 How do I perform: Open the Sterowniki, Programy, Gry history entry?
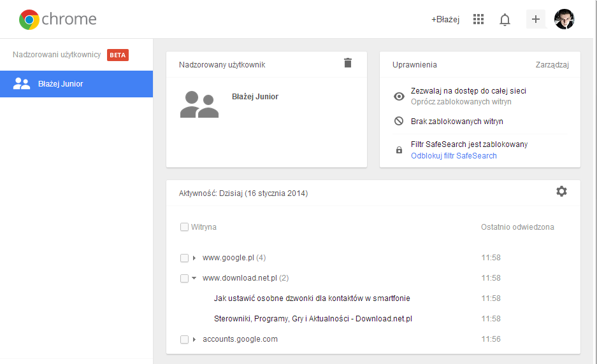313,319
